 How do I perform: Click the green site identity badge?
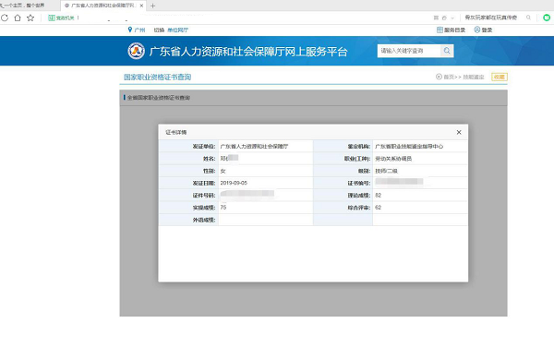pos(61,18)
